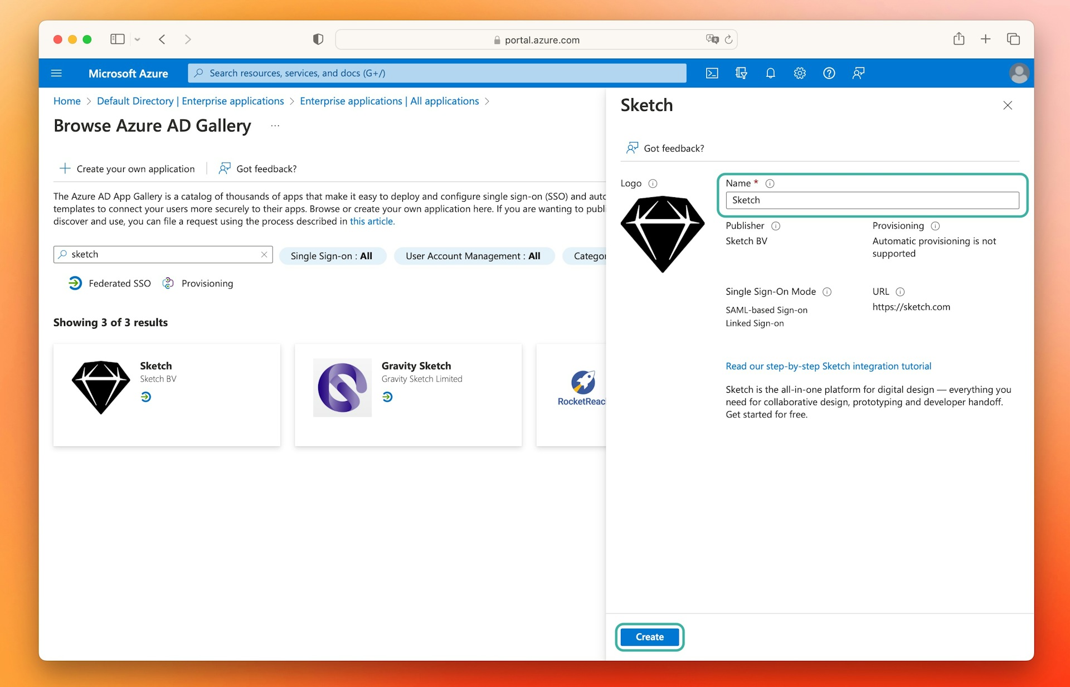Screen dimensions: 1070x687
Task: Open the Directories and subscriptions filter icon
Action: [741, 73]
